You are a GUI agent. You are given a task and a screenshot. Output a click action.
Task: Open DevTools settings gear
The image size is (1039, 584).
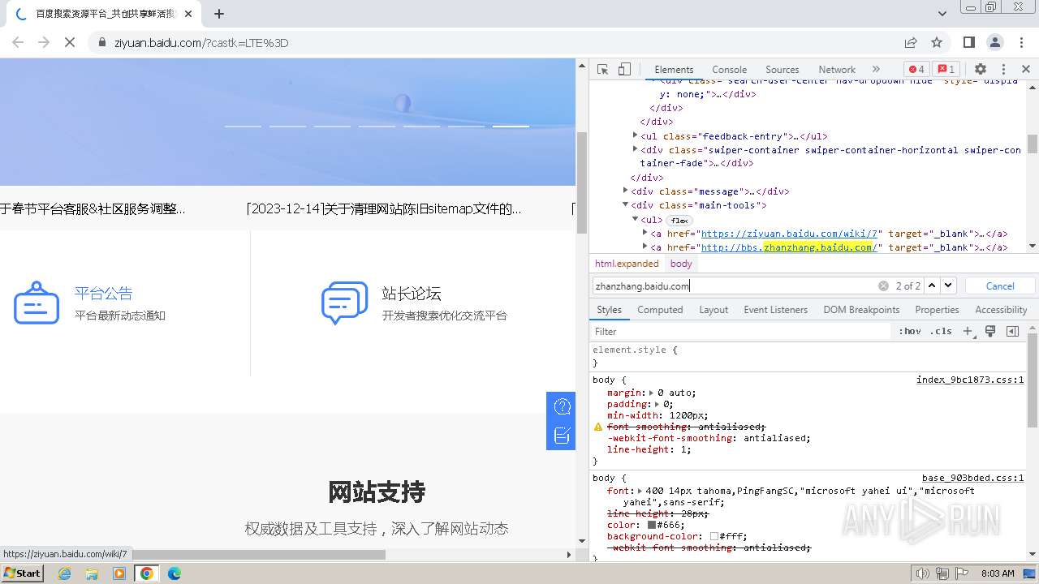click(x=981, y=70)
